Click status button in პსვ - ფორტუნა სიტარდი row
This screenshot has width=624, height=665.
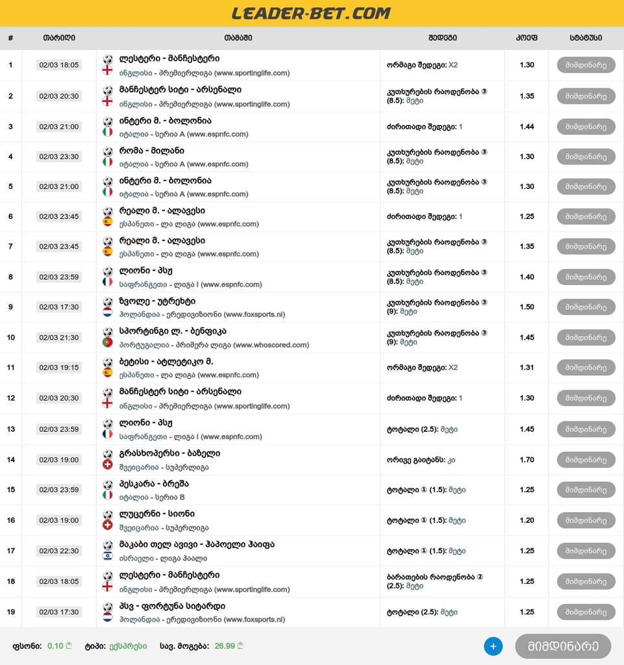[586, 612]
